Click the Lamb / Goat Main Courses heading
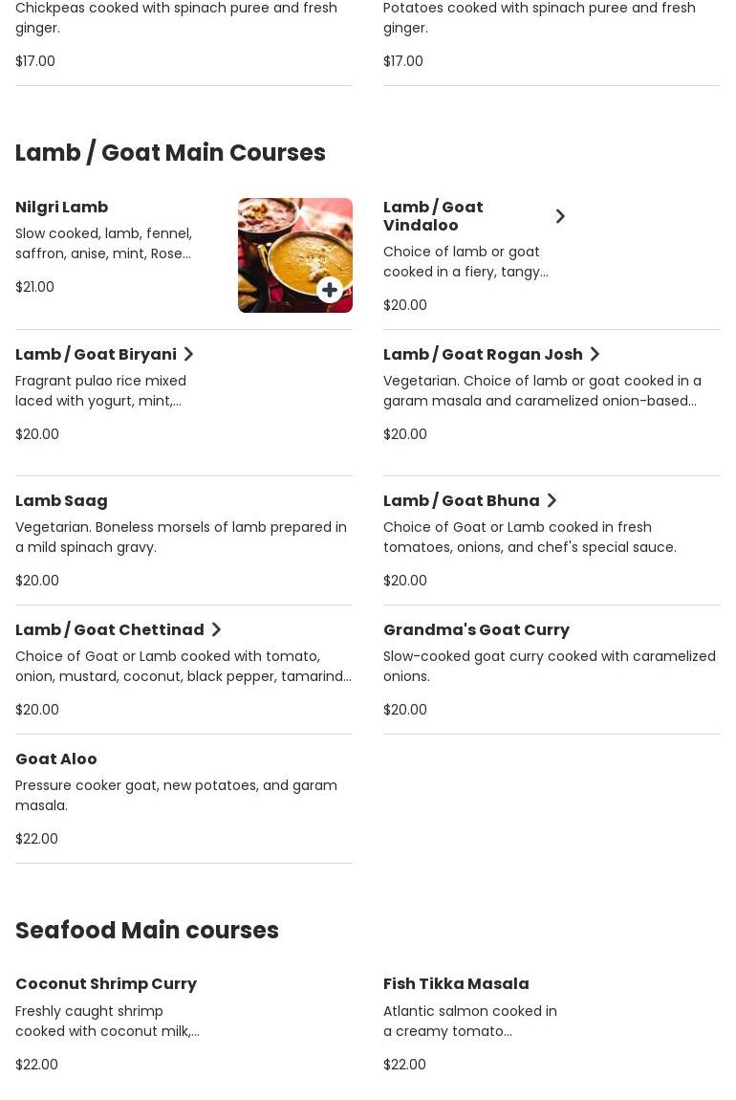 click(170, 152)
